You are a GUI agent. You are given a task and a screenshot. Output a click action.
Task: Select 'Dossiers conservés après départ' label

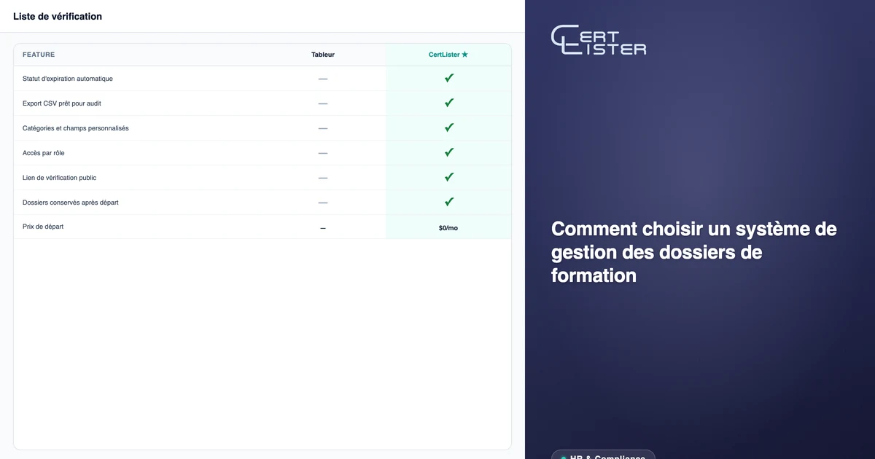[71, 203]
